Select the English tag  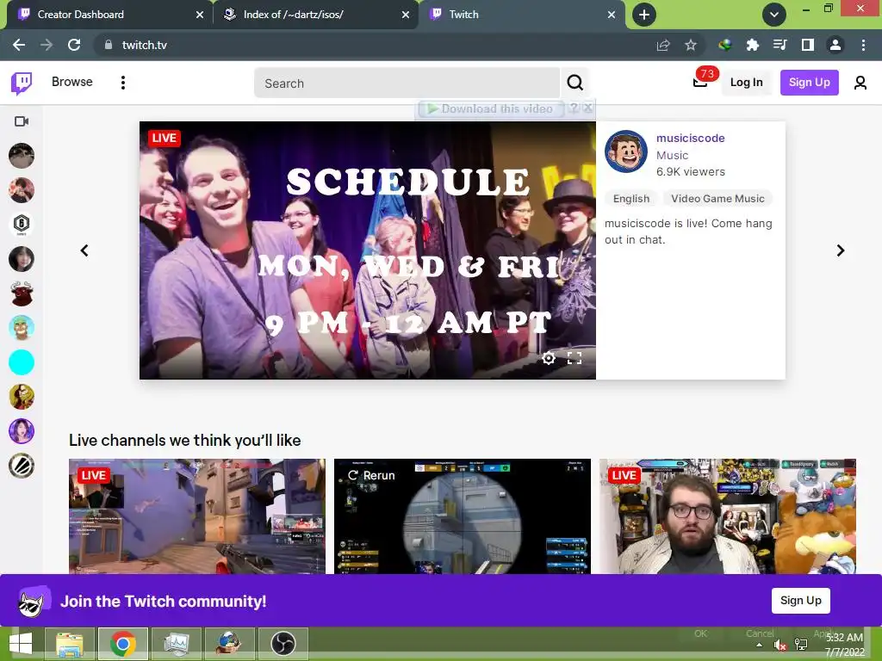pos(631,199)
